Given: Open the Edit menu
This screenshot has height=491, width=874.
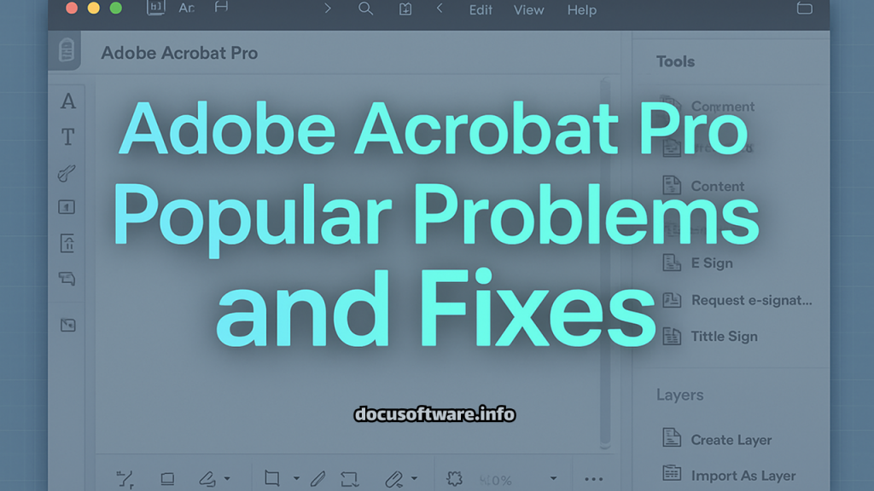Looking at the screenshot, I should [x=480, y=10].
